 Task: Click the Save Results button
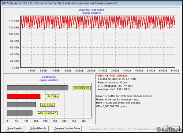pos(15,129)
